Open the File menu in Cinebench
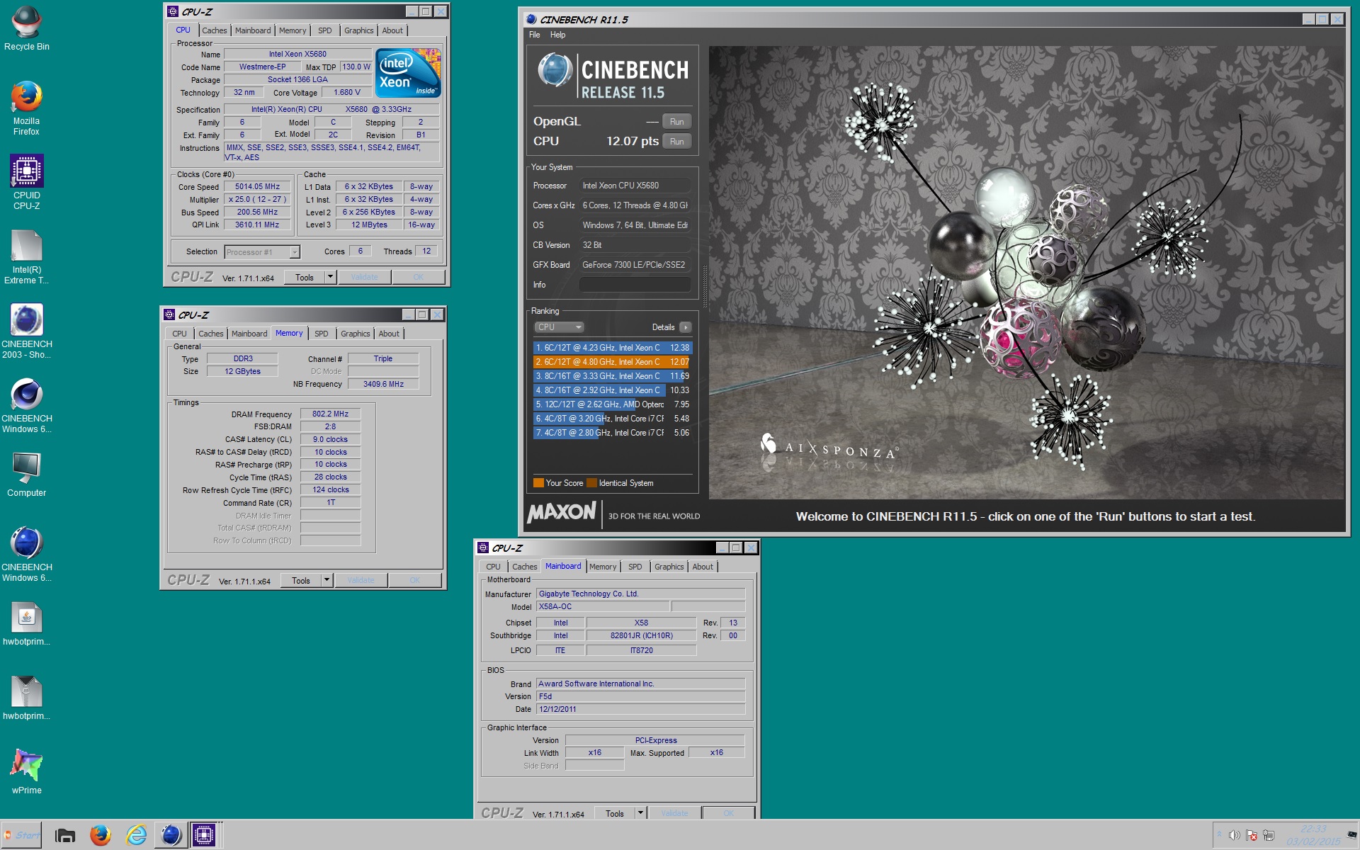 (x=534, y=35)
